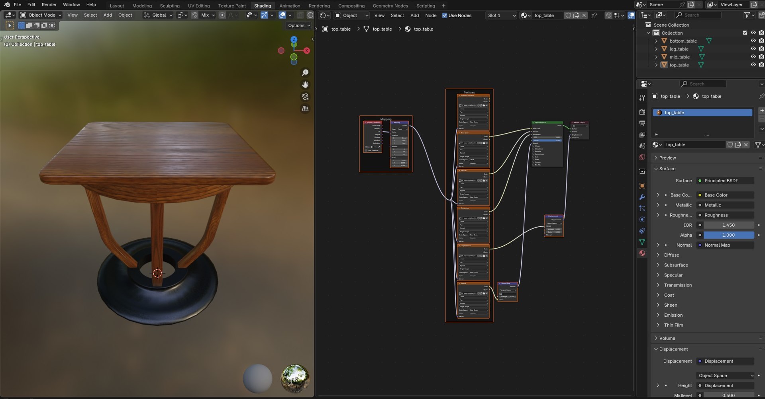Hide mid_table with its eye icon
The height and width of the screenshot is (399, 765).
click(x=753, y=56)
